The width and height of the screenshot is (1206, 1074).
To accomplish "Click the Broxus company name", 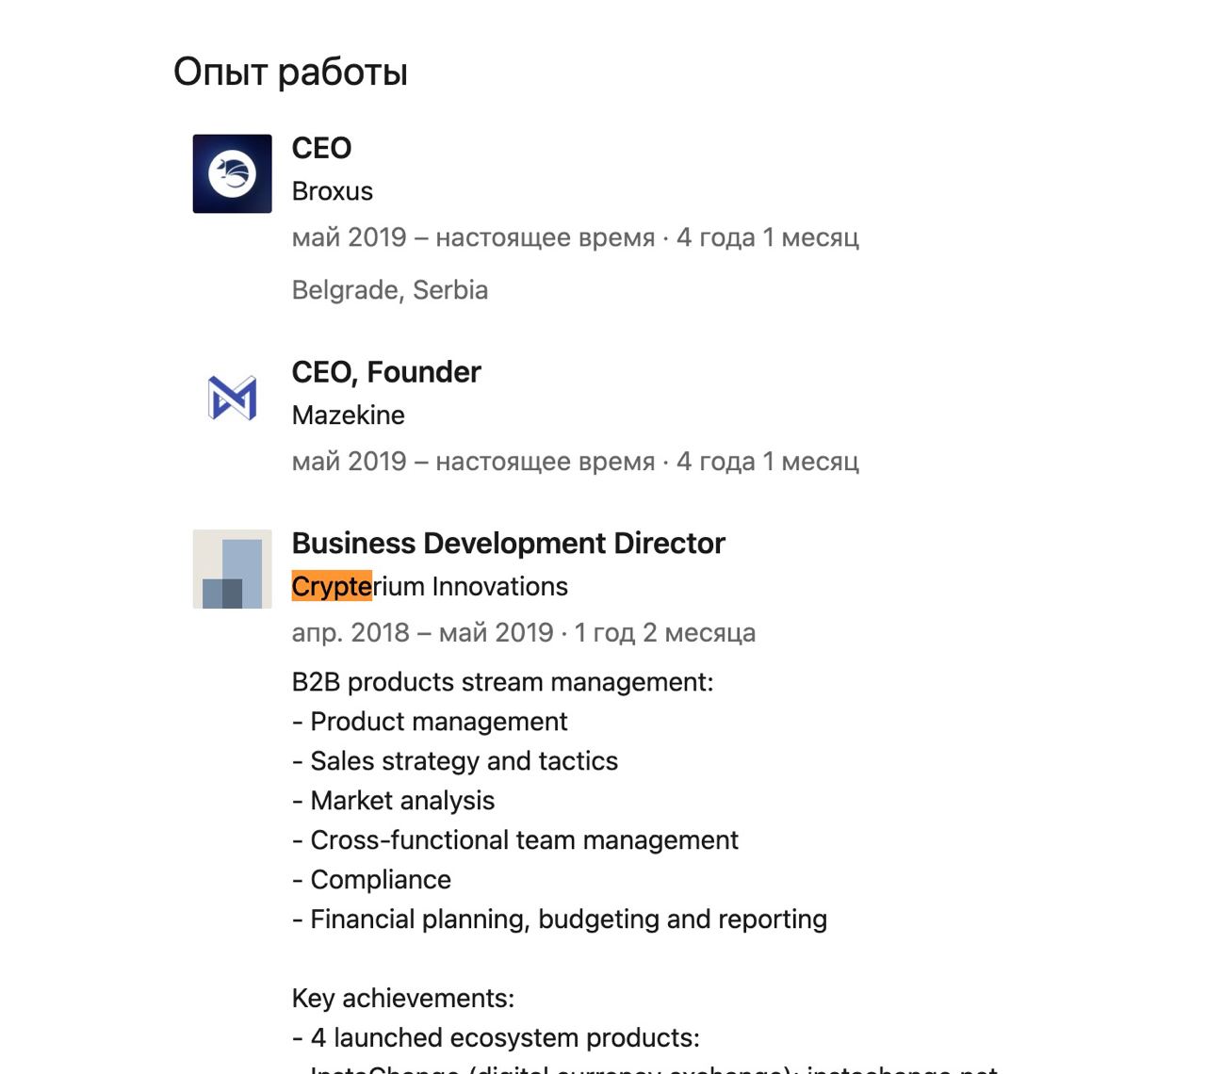I will (x=332, y=191).
